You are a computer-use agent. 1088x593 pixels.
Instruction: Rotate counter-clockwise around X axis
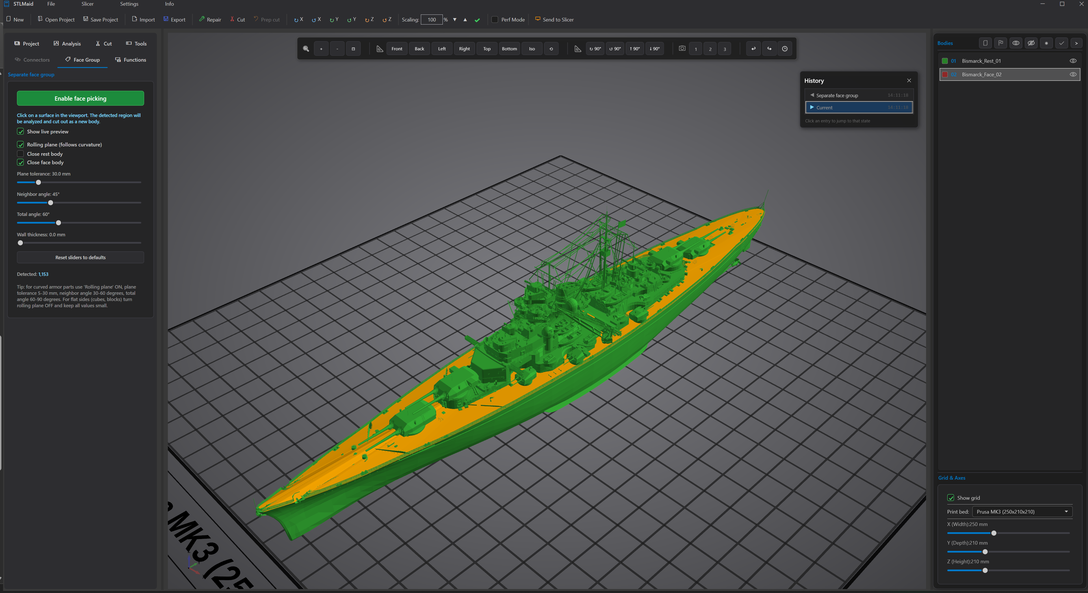(x=316, y=20)
